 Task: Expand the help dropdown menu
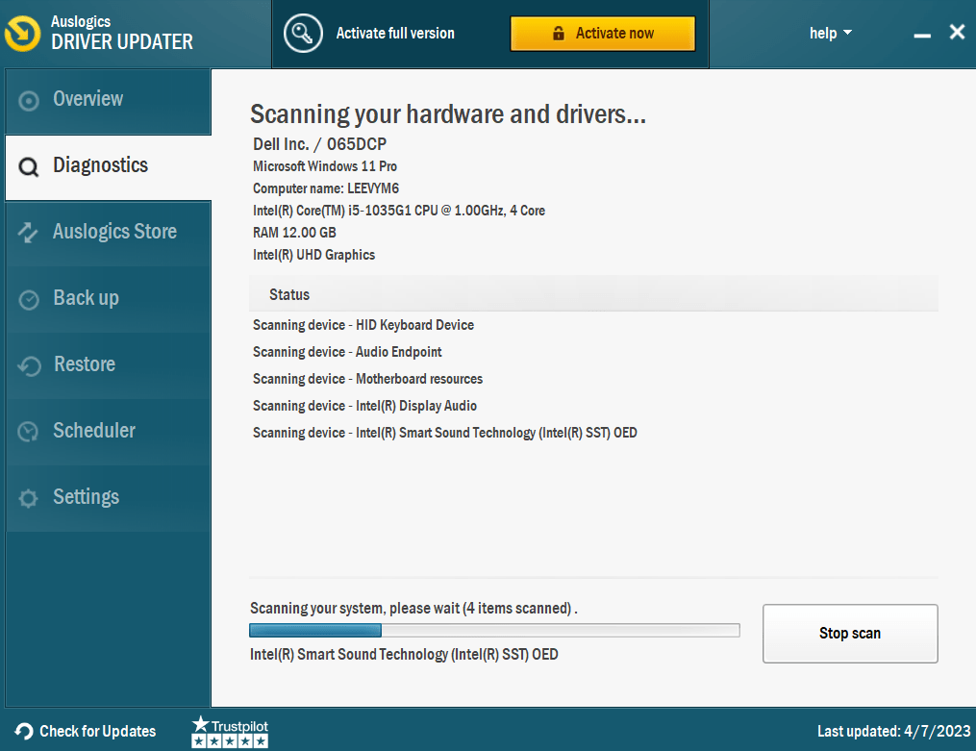click(831, 33)
